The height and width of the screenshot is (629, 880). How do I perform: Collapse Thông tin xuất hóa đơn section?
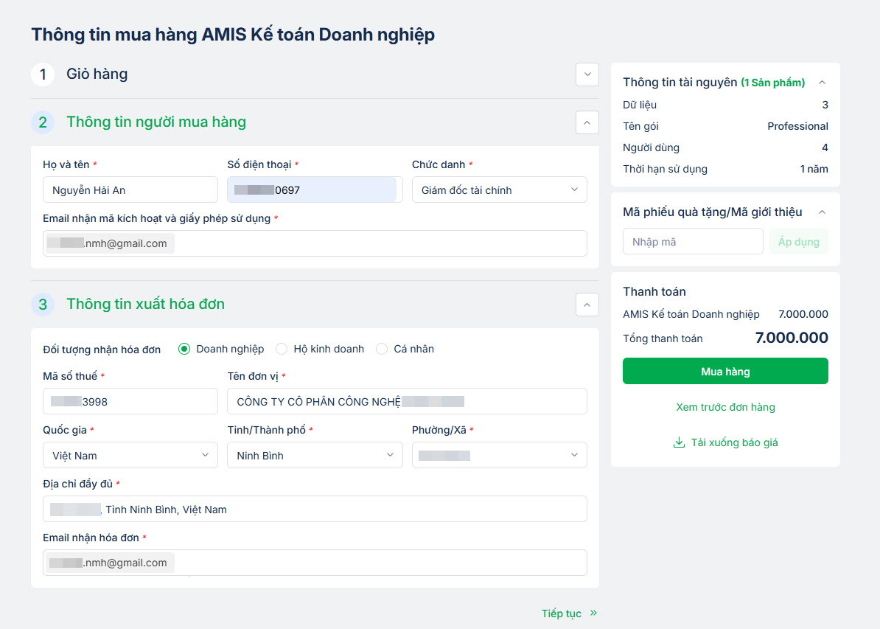[587, 304]
